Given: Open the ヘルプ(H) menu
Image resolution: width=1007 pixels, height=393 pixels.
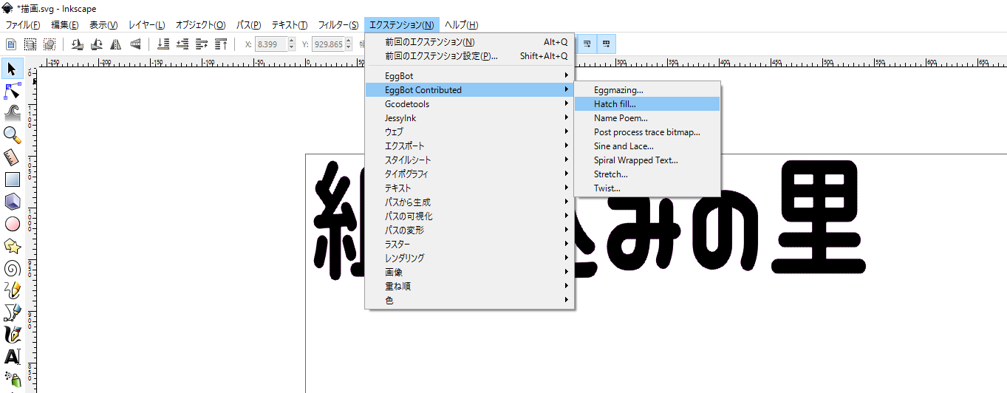Looking at the screenshot, I should (x=462, y=25).
